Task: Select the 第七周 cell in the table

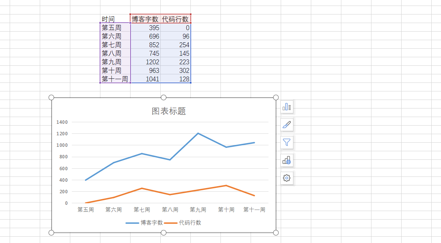Action: tap(115, 45)
